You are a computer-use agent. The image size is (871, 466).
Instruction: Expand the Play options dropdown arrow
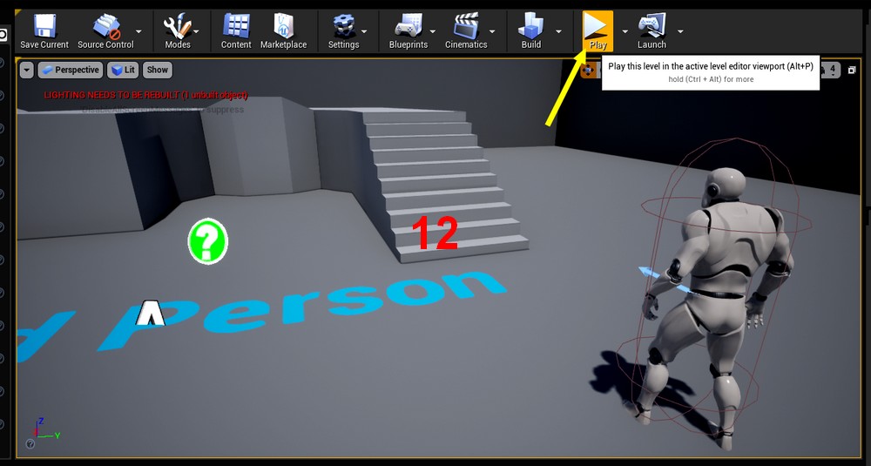click(625, 31)
